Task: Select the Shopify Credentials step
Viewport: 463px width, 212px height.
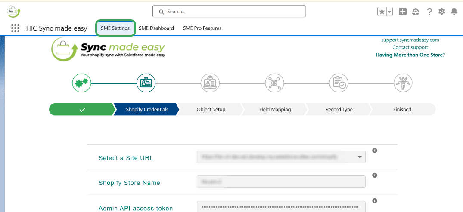Action: click(147, 109)
